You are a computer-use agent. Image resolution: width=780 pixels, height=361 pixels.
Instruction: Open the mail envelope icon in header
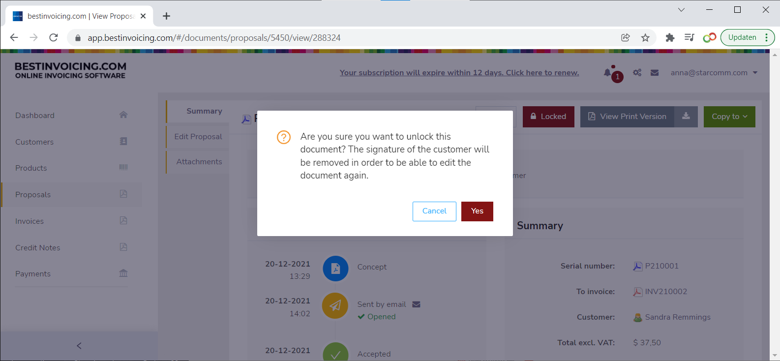(x=654, y=73)
